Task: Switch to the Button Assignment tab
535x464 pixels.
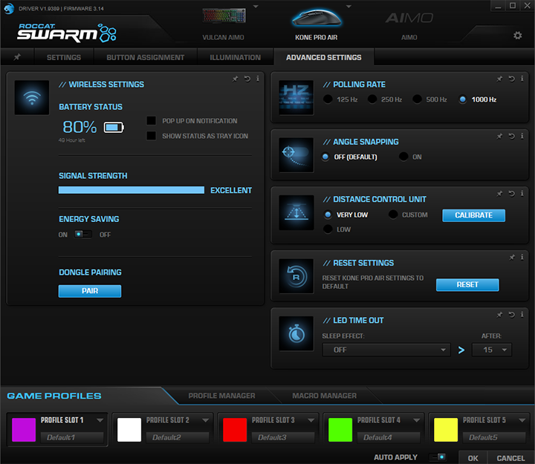Action: (x=145, y=57)
